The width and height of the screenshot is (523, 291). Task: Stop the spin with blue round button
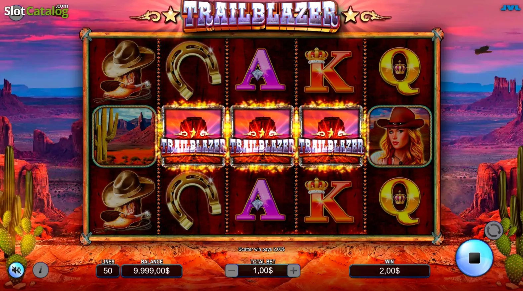click(x=474, y=258)
